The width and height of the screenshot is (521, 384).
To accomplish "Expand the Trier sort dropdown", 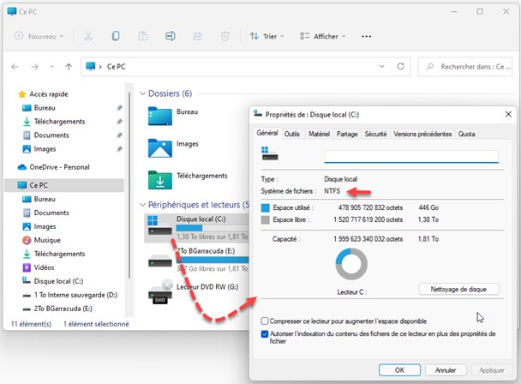I will [267, 37].
